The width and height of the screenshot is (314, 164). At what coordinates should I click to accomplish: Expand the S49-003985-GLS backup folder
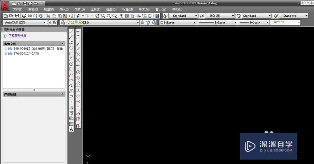click(x=6, y=49)
